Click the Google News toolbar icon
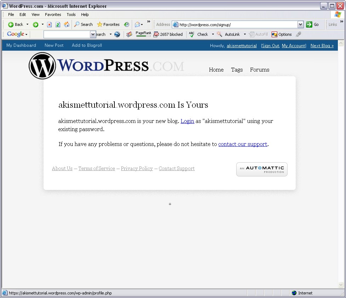 coord(129,34)
